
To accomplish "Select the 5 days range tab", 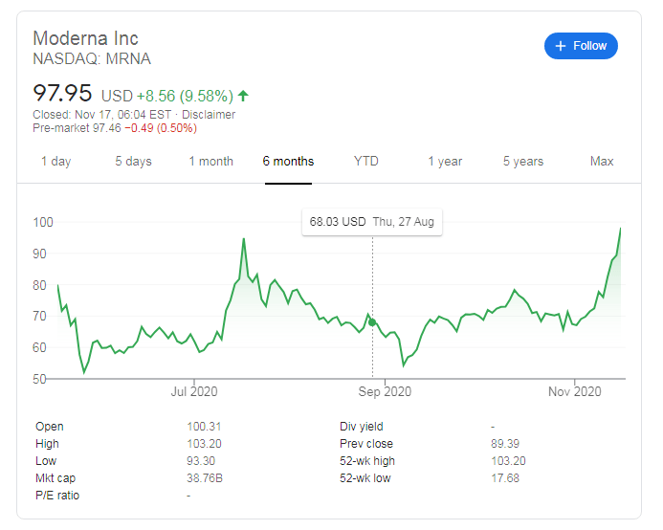I will pos(133,161).
